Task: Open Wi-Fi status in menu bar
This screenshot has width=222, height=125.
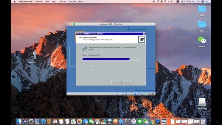Action: (x=165, y=1)
